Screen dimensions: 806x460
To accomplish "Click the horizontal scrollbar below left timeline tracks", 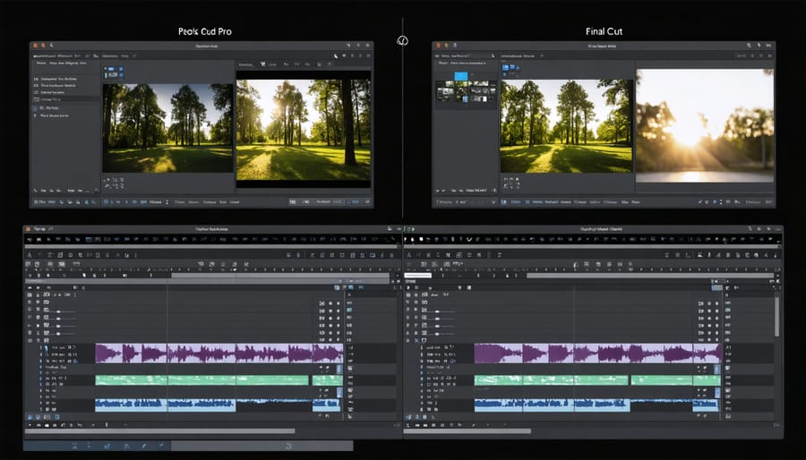I will pos(160,431).
